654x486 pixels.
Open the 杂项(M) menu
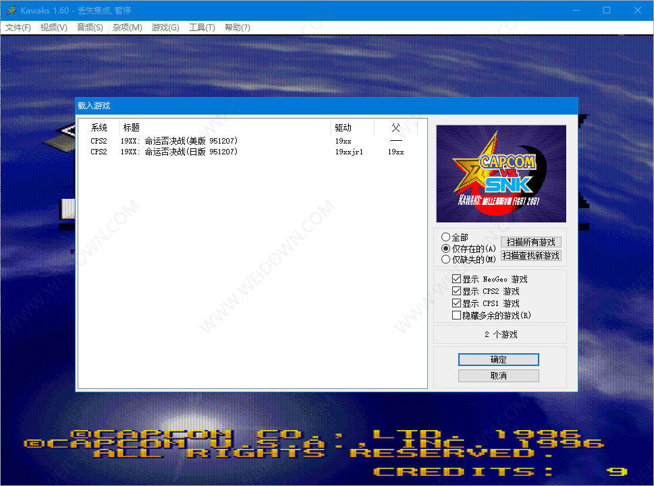pos(128,28)
